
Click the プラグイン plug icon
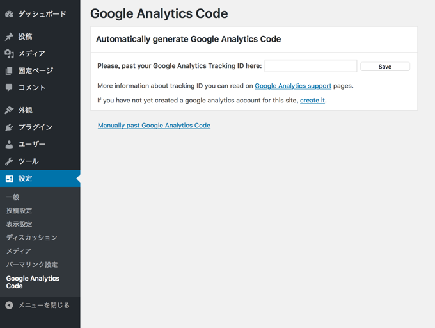pyautogui.click(x=9, y=127)
